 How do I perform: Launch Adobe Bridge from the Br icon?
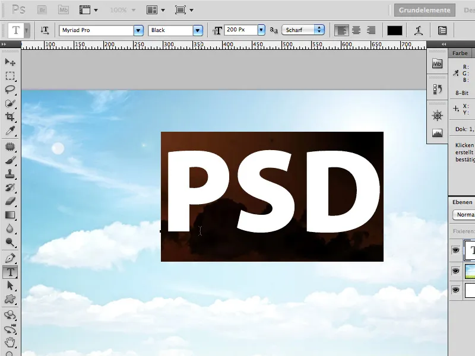point(42,10)
